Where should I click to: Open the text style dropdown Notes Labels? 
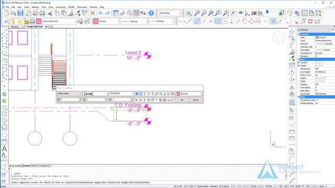point(70,94)
